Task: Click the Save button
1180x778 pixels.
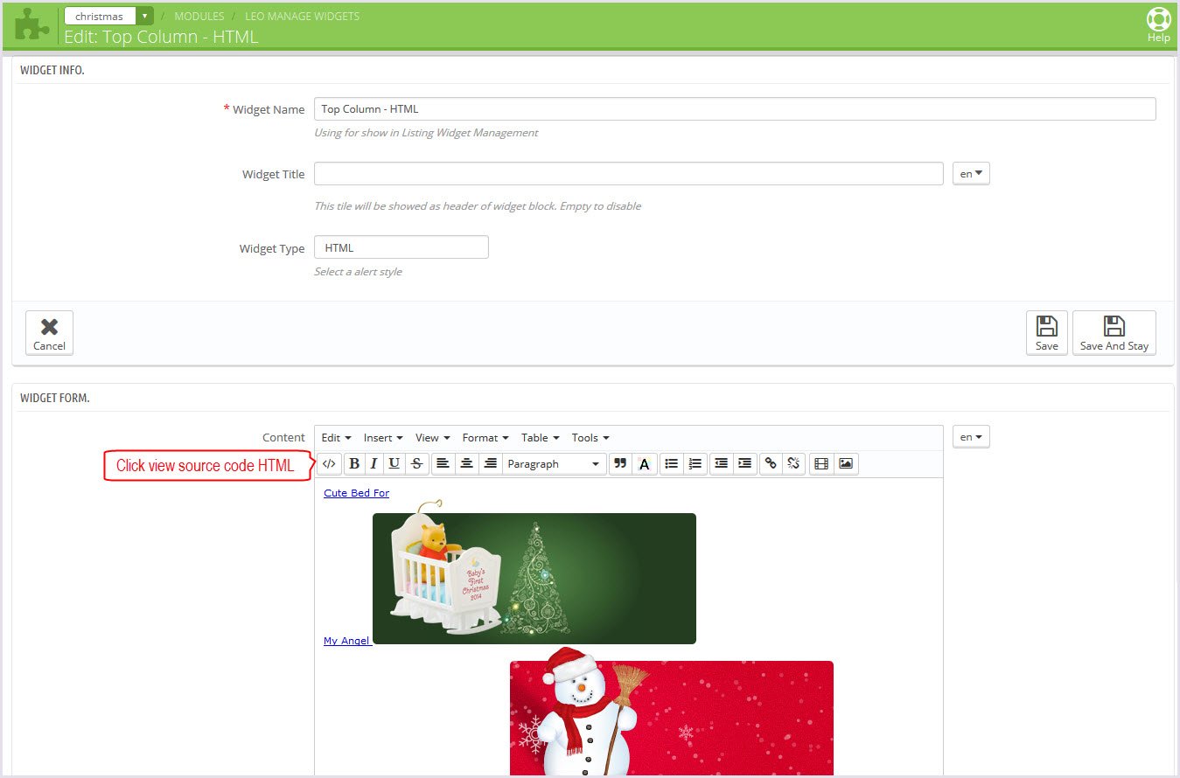Action: (x=1047, y=333)
